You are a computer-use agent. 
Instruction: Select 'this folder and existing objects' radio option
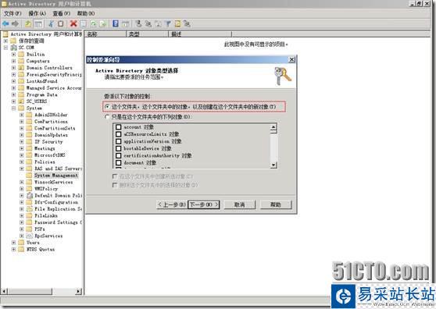click(x=107, y=107)
